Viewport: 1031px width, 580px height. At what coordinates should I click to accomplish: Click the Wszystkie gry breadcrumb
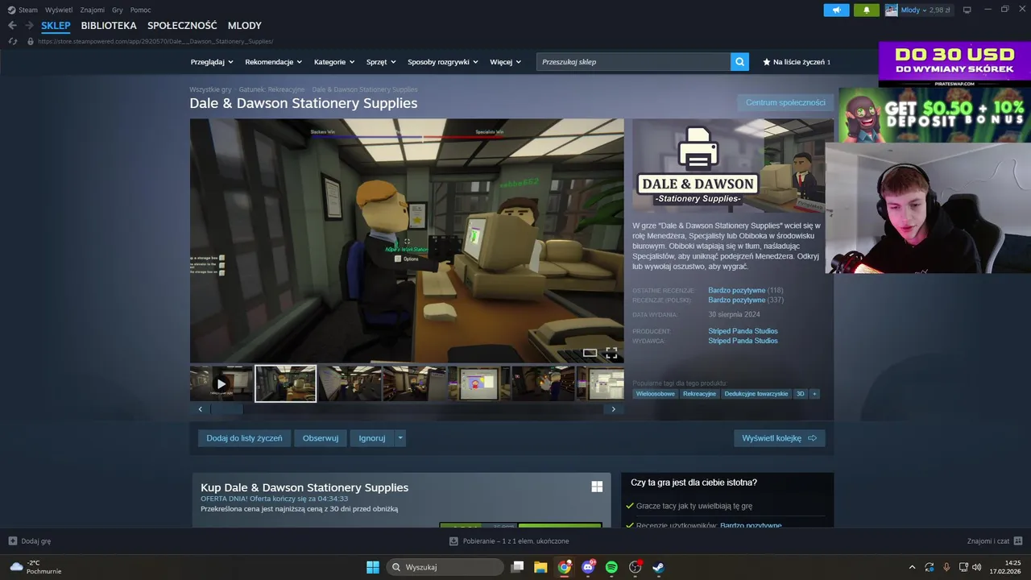(210, 89)
